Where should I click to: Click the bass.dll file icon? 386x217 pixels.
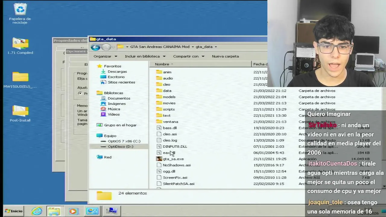(159, 128)
